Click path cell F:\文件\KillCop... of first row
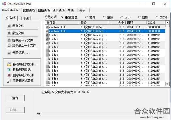This screenshot has height=120, width=171. [94, 27]
